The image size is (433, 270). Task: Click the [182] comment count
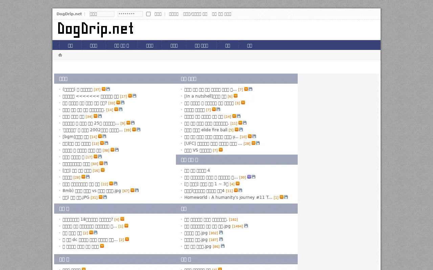click(x=233, y=219)
